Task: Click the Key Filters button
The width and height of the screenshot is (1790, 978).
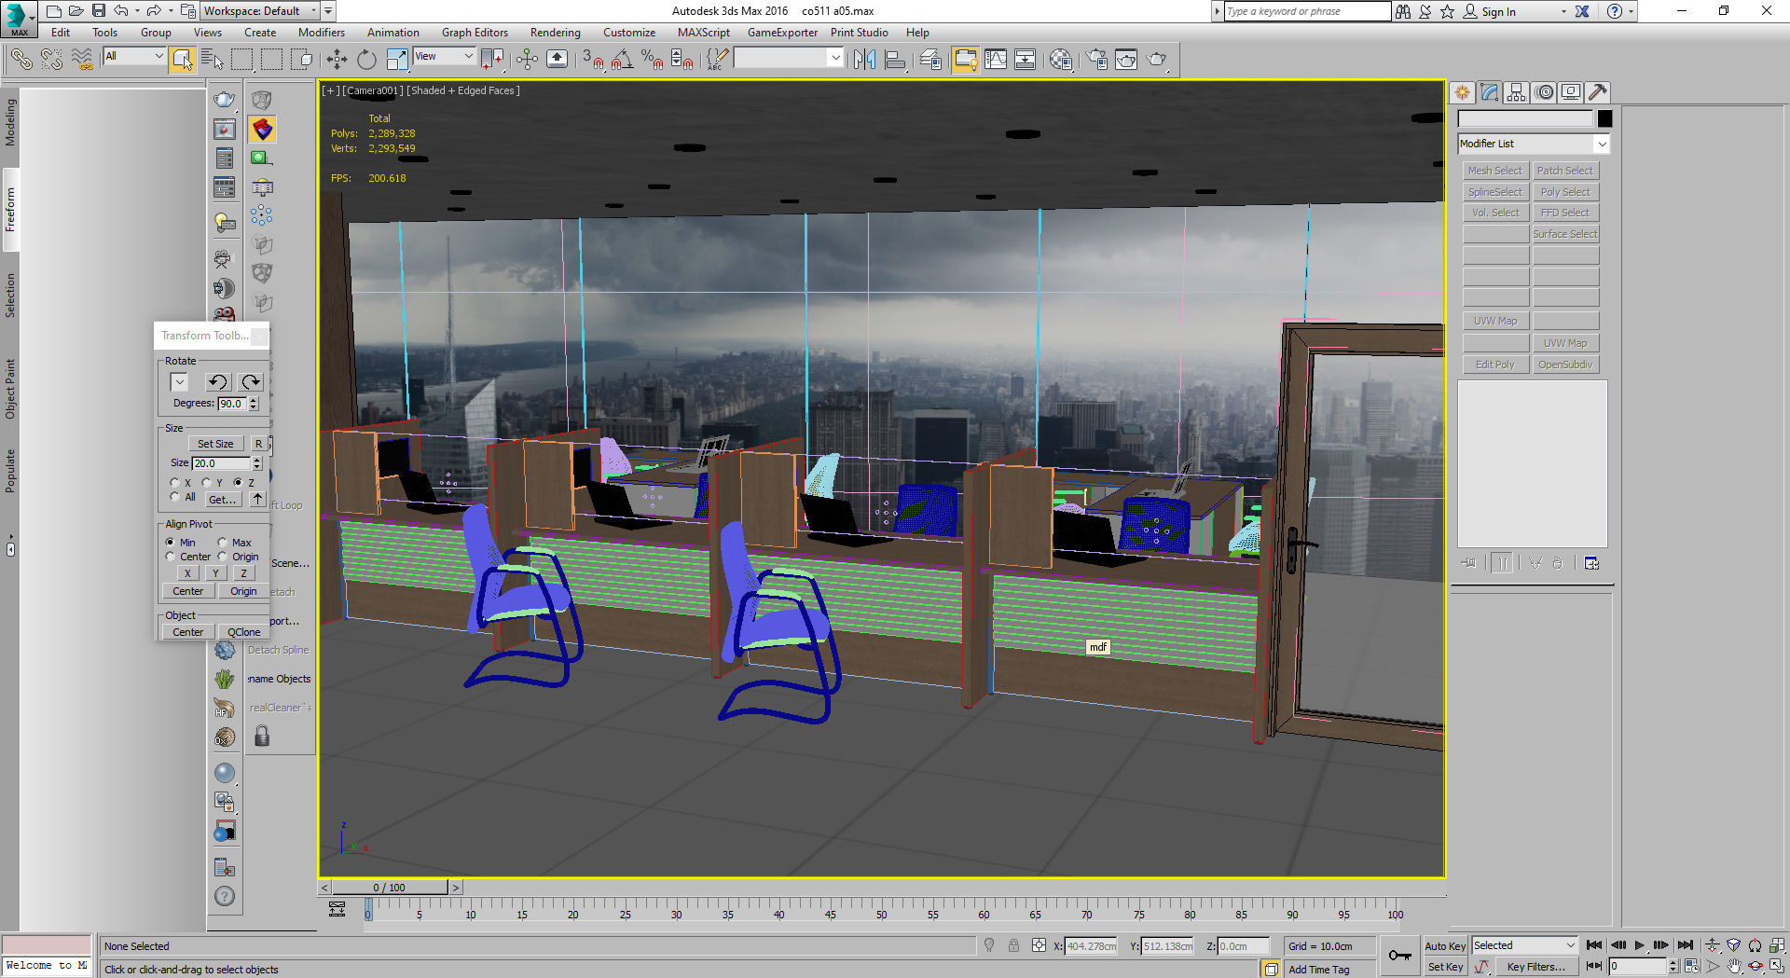Action: pos(1535,967)
